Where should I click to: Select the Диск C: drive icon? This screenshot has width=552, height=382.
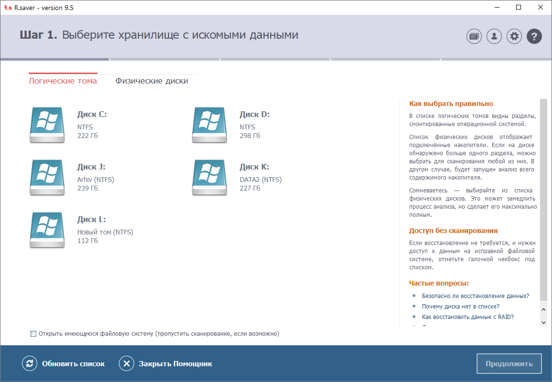point(47,125)
